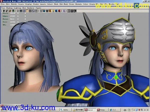Open the Window menu
The image size is (150, 112).
click(36, 4)
